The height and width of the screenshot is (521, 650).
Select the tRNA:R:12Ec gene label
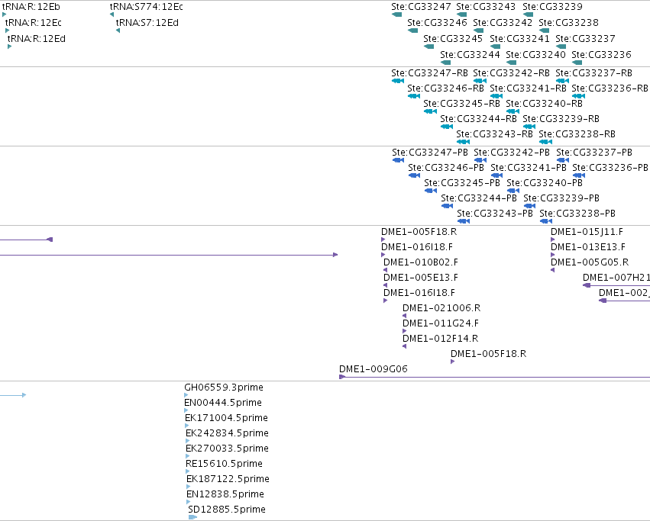pos(33,22)
